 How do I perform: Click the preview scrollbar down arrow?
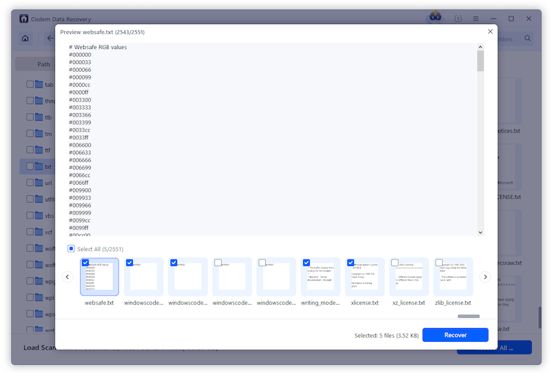coord(480,232)
